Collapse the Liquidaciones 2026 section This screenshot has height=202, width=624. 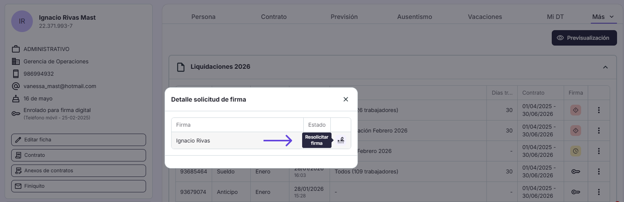point(605,67)
